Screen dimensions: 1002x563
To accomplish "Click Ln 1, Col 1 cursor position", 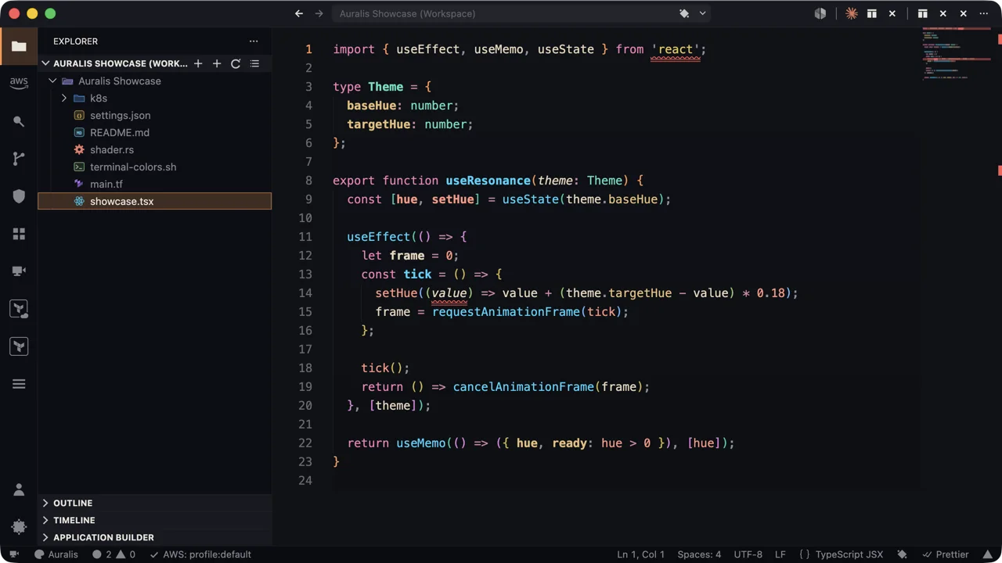I will [640, 554].
